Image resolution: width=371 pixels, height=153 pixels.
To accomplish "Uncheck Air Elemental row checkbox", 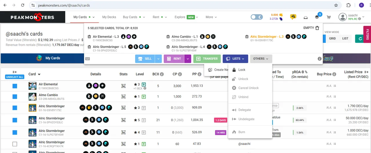I will [15, 86].
